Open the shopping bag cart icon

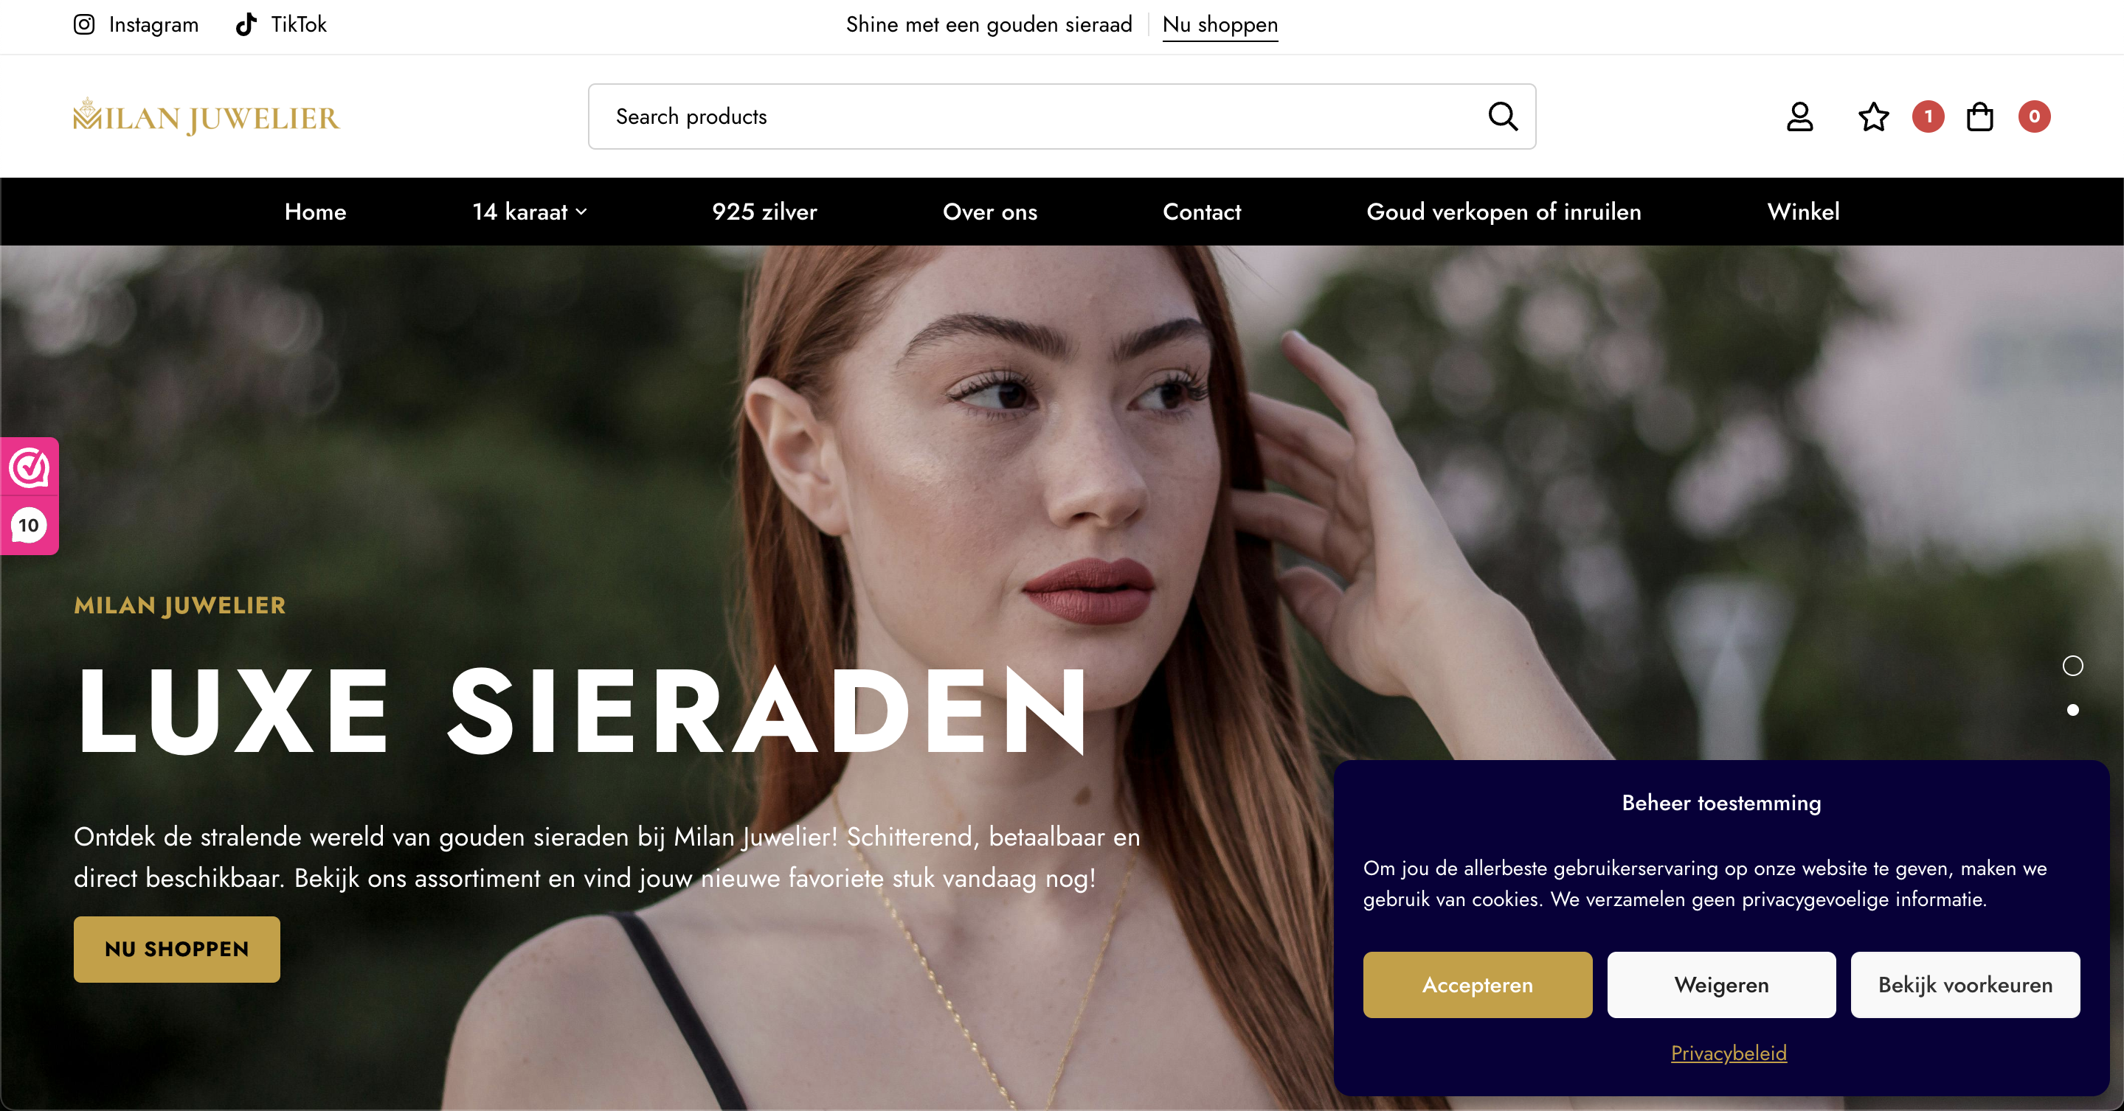(1979, 116)
